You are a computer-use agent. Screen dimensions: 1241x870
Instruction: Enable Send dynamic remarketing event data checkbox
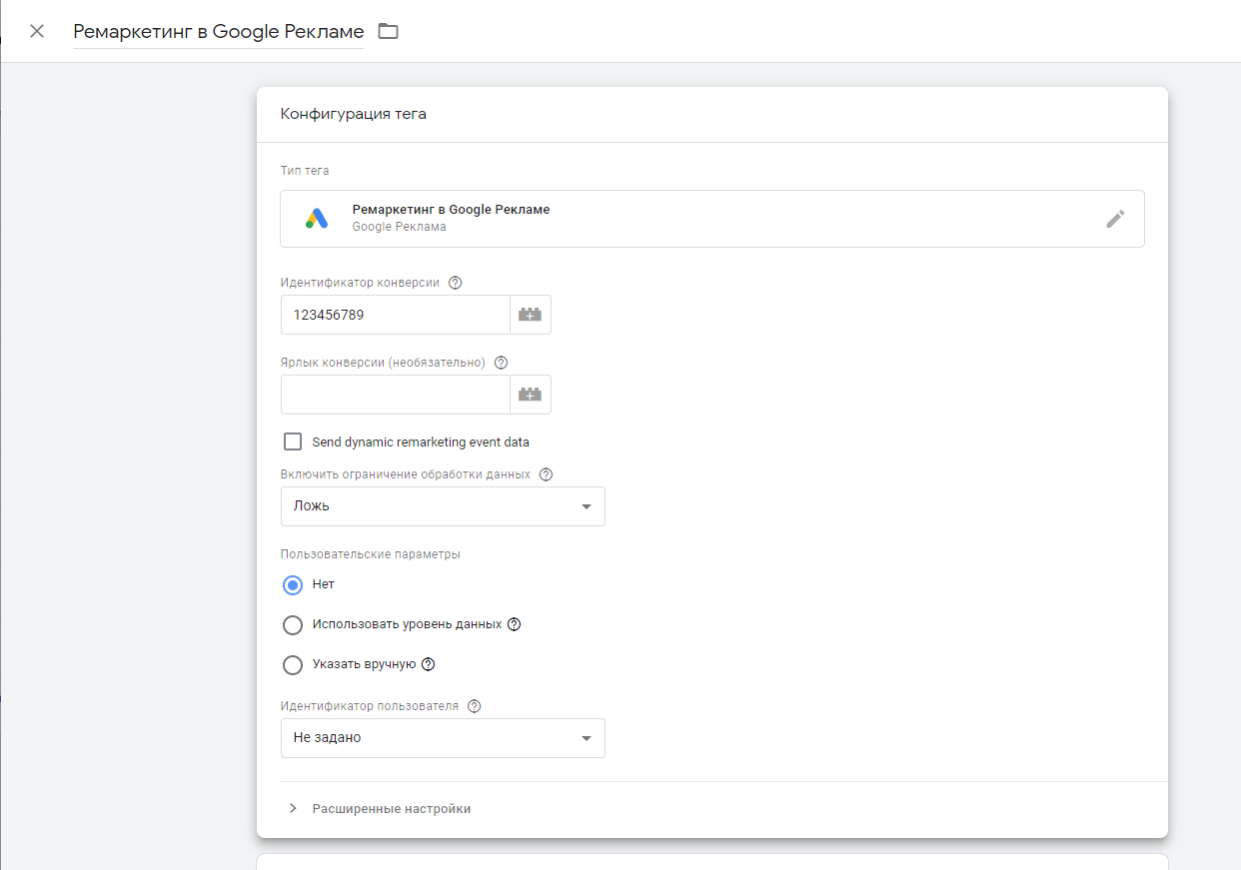pyautogui.click(x=293, y=441)
